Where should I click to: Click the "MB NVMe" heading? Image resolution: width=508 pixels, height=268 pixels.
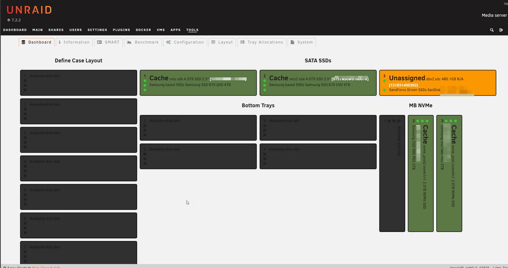421,105
